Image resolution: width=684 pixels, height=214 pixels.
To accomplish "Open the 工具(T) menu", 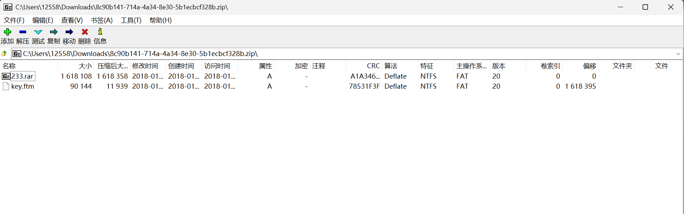I will 131,20.
